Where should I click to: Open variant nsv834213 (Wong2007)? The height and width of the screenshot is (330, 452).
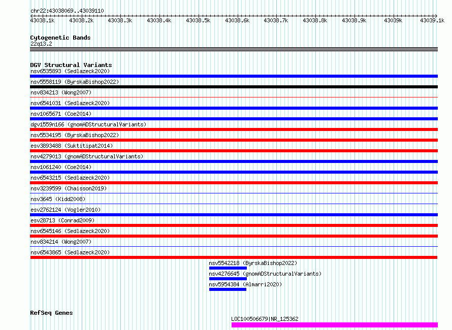[61, 92]
